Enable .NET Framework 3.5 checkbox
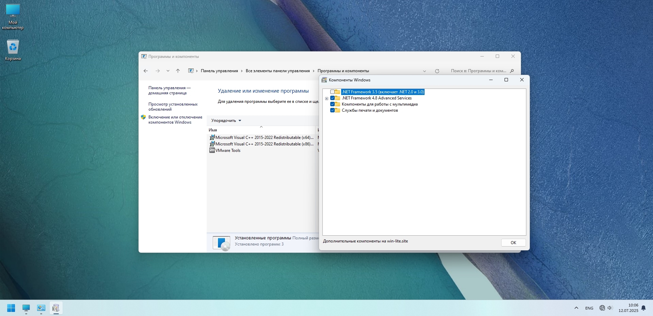The width and height of the screenshot is (653, 316). point(332,92)
